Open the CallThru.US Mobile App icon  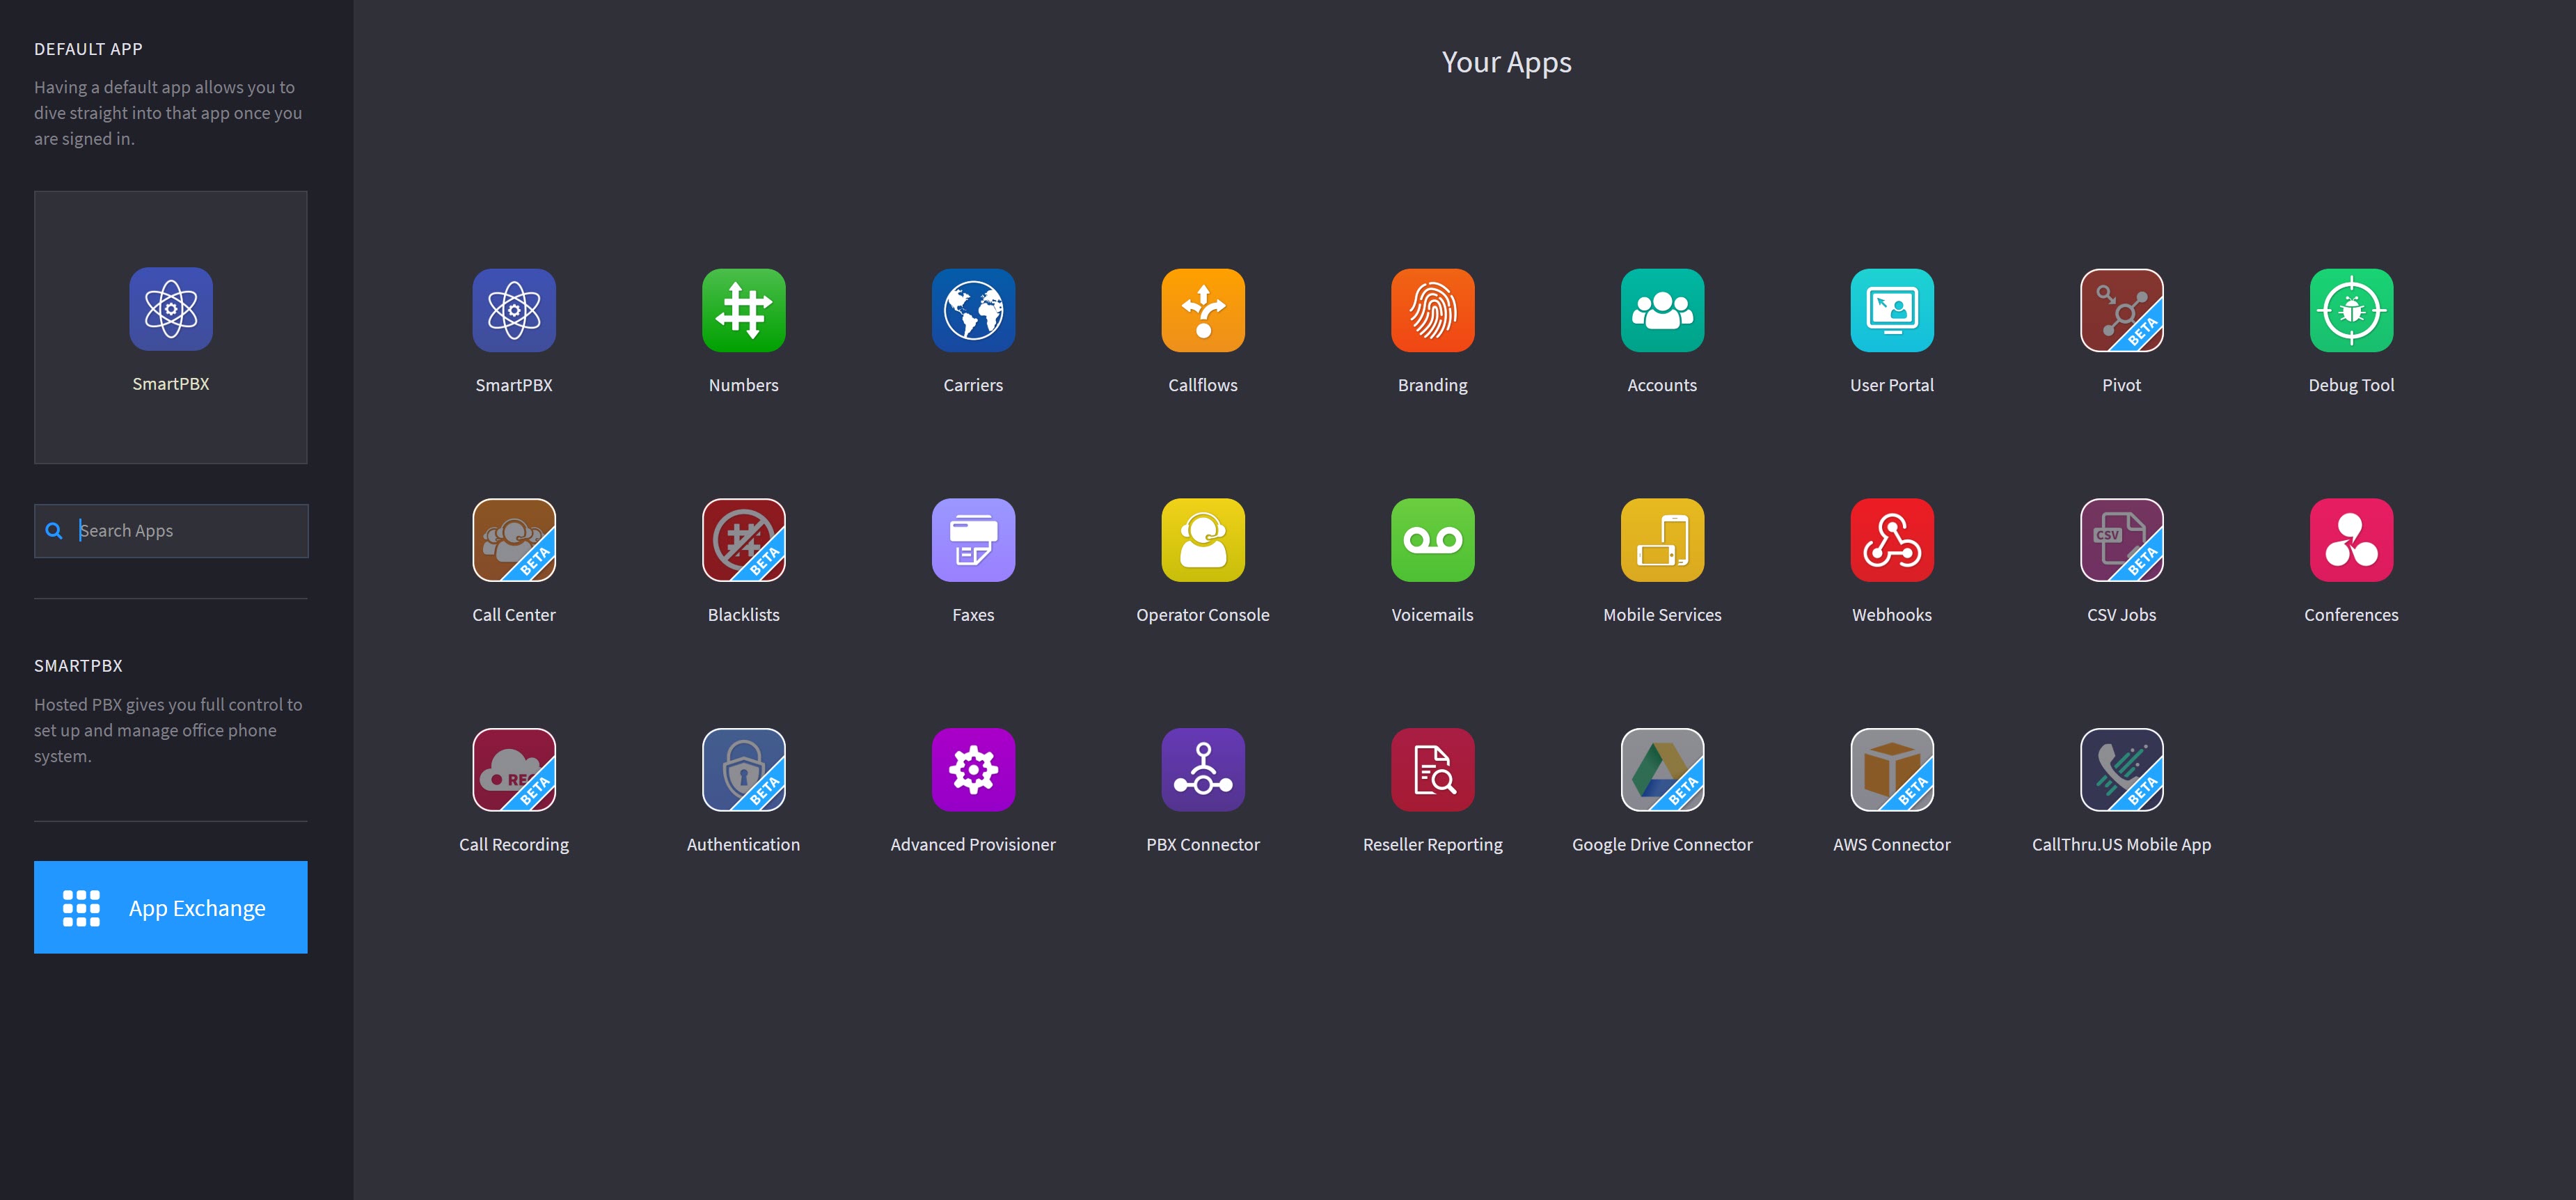[x=2121, y=770]
